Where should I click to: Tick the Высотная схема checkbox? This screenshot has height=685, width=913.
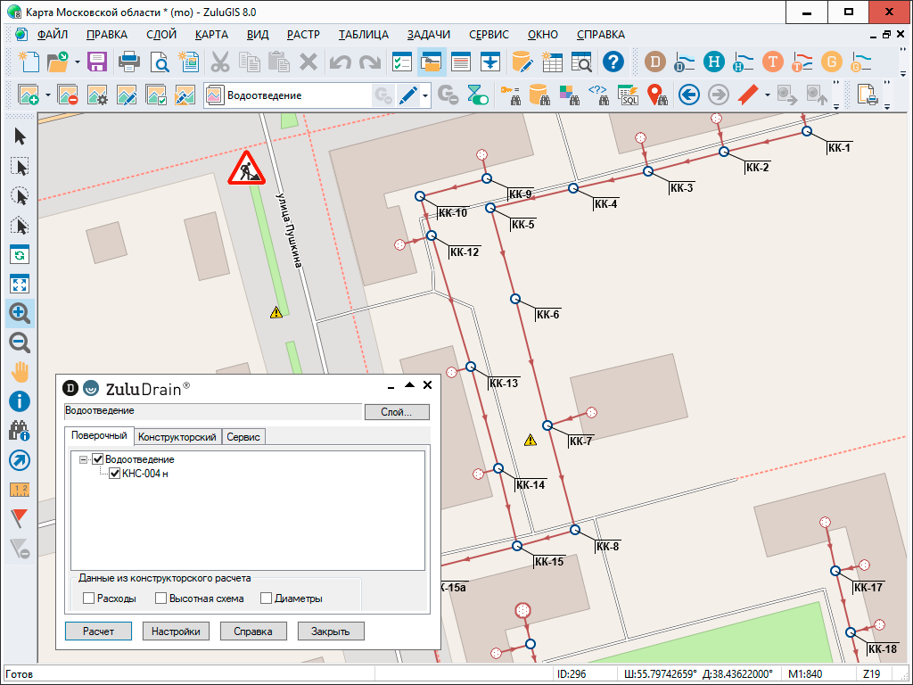pos(161,598)
